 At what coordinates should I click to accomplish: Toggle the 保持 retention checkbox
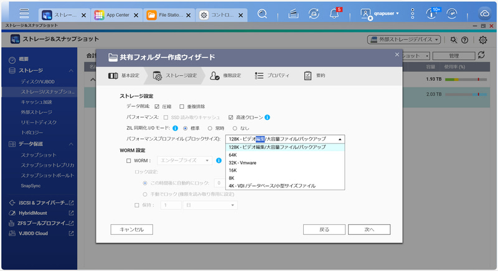tap(137, 205)
